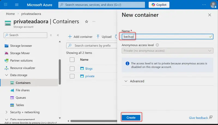
Task: Open the Anonymous access level dropdown
Action: point(167,51)
